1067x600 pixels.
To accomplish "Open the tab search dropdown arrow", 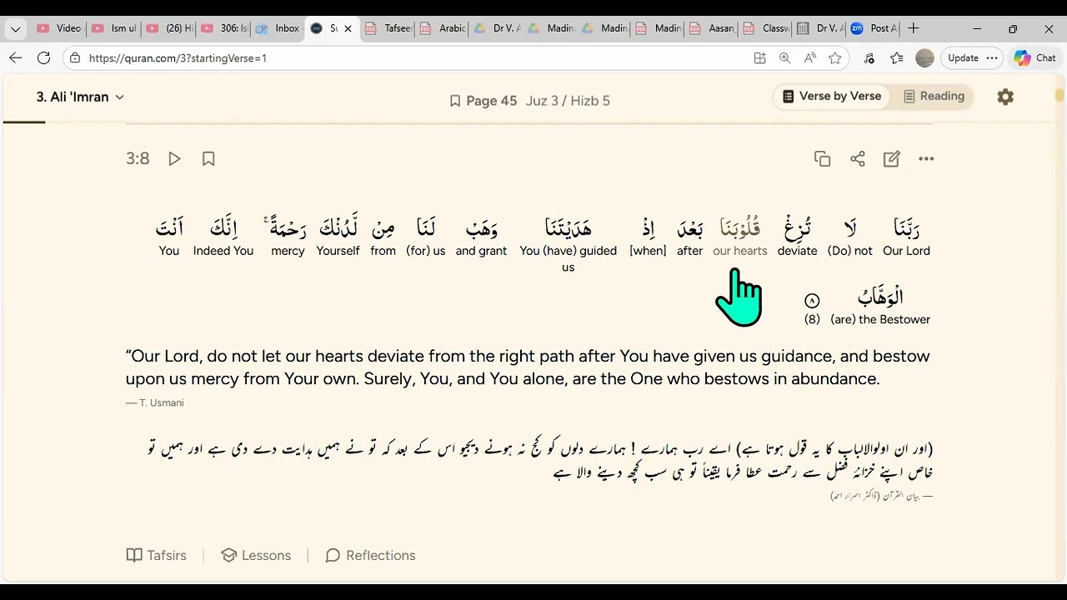I will coord(16,28).
